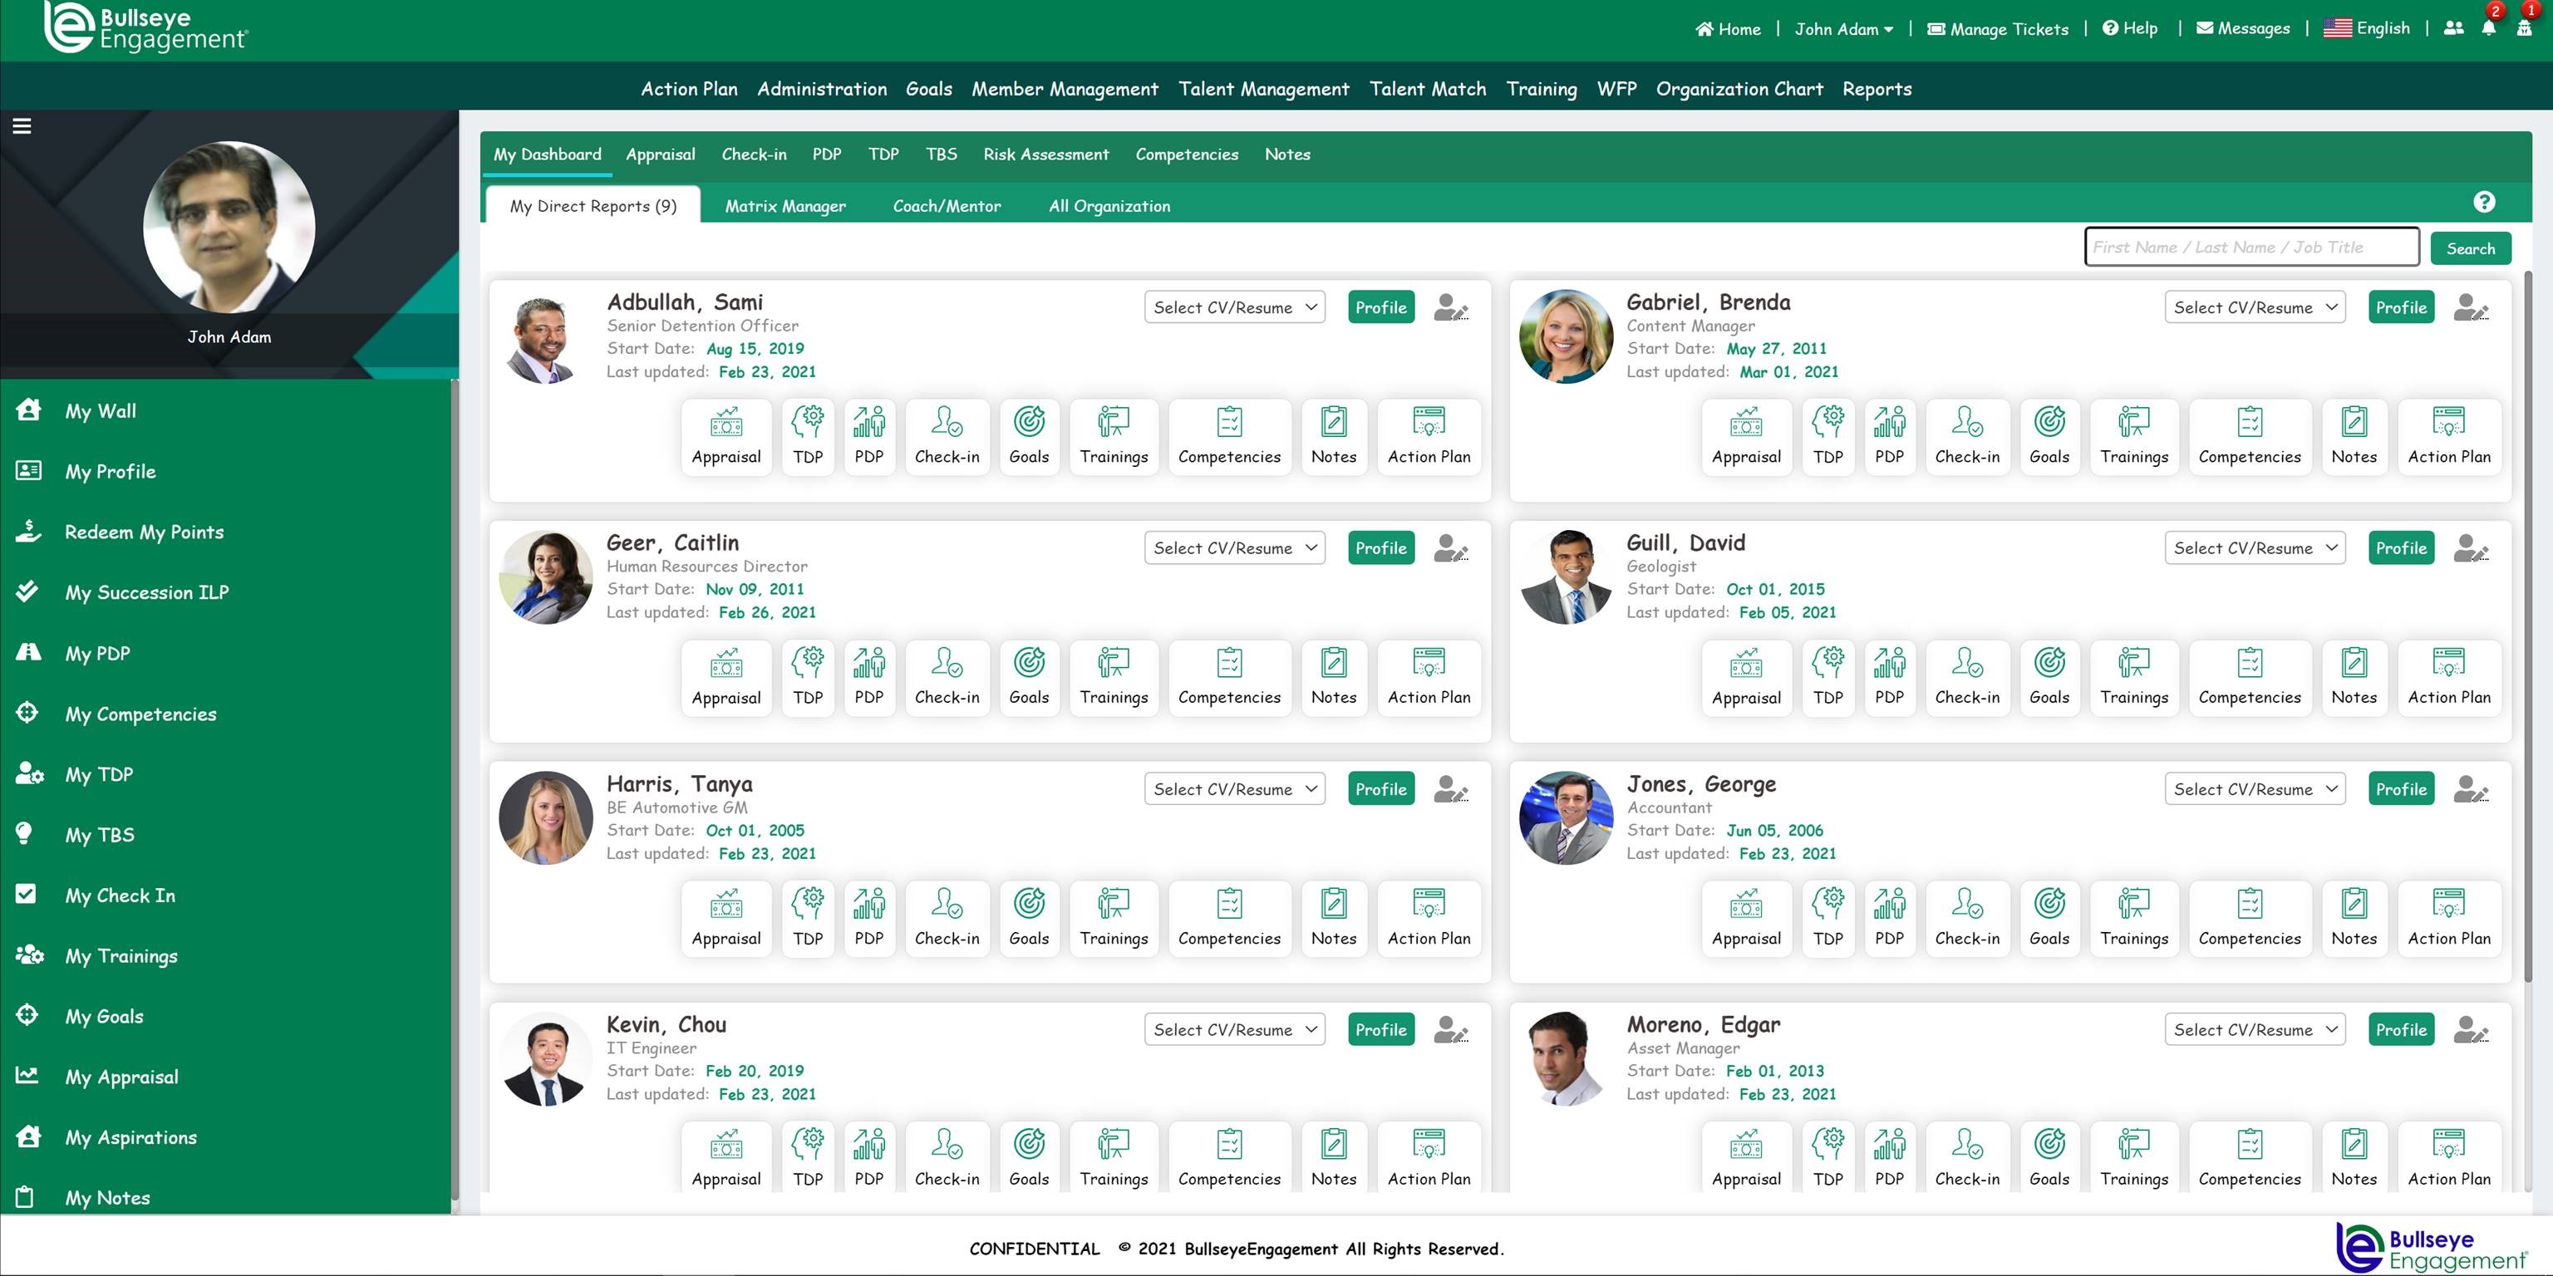Screen dimensions: 2553x1276
Task: Open Appraisal icon for Adbullah, Sami
Action: pos(726,436)
